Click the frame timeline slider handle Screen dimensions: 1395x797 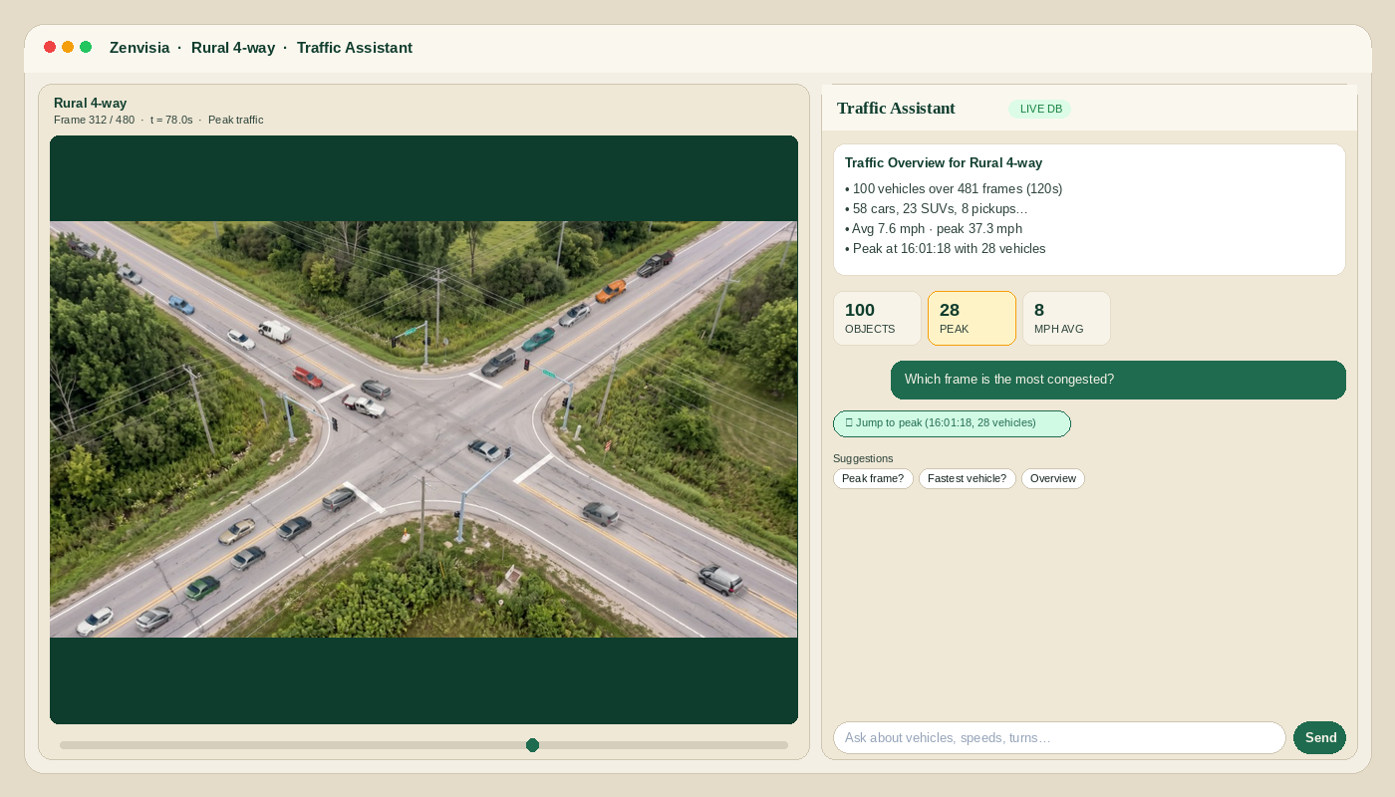pos(532,745)
